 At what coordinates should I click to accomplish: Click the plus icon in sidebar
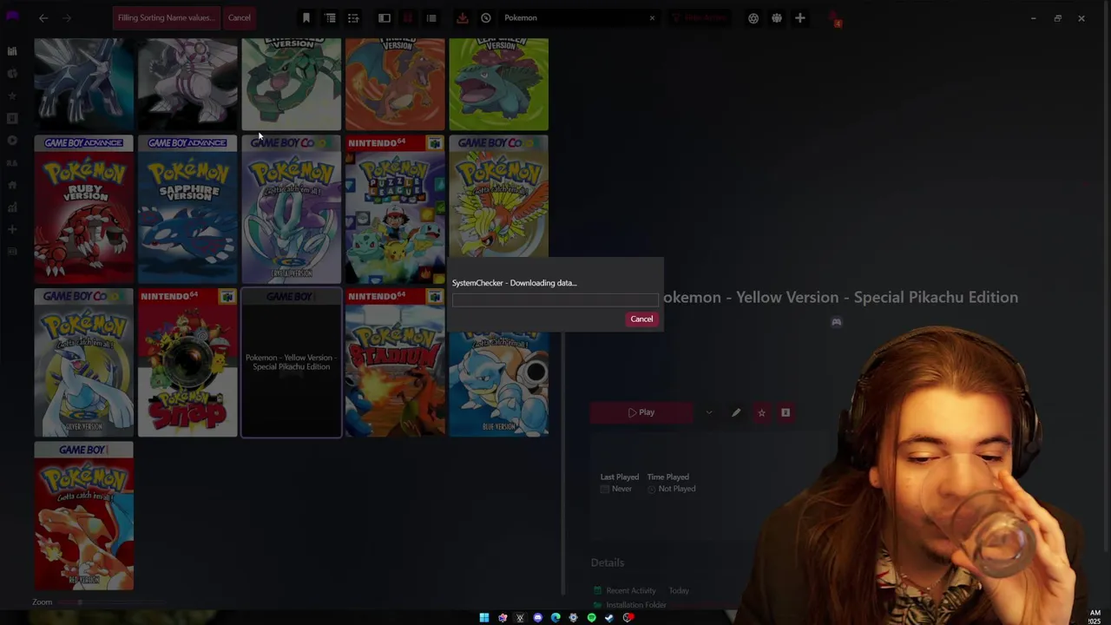coord(12,229)
